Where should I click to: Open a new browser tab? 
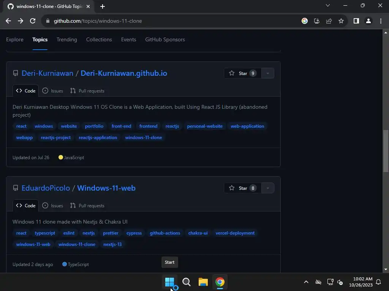pyautogui.click(x=103, y=6)
